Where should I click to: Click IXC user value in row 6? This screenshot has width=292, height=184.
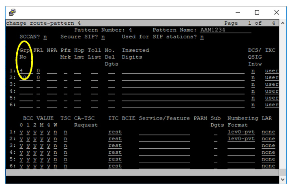coord(272,105)
